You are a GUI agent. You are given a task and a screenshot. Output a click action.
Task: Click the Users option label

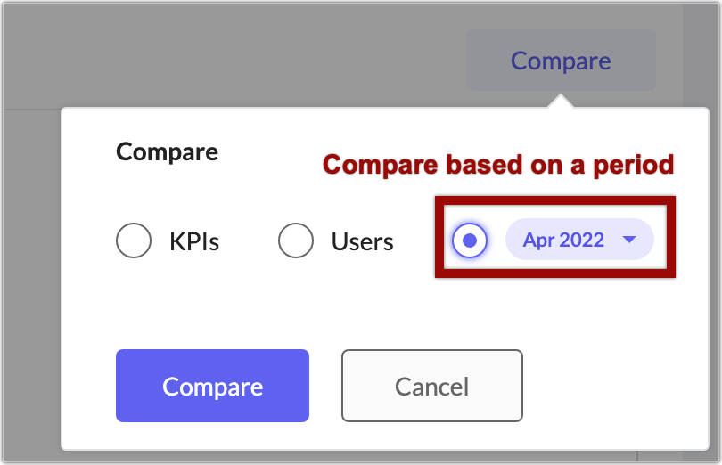pos(362,241)
